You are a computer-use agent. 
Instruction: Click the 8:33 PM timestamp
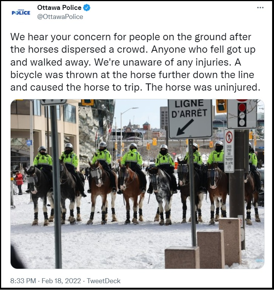23,281
